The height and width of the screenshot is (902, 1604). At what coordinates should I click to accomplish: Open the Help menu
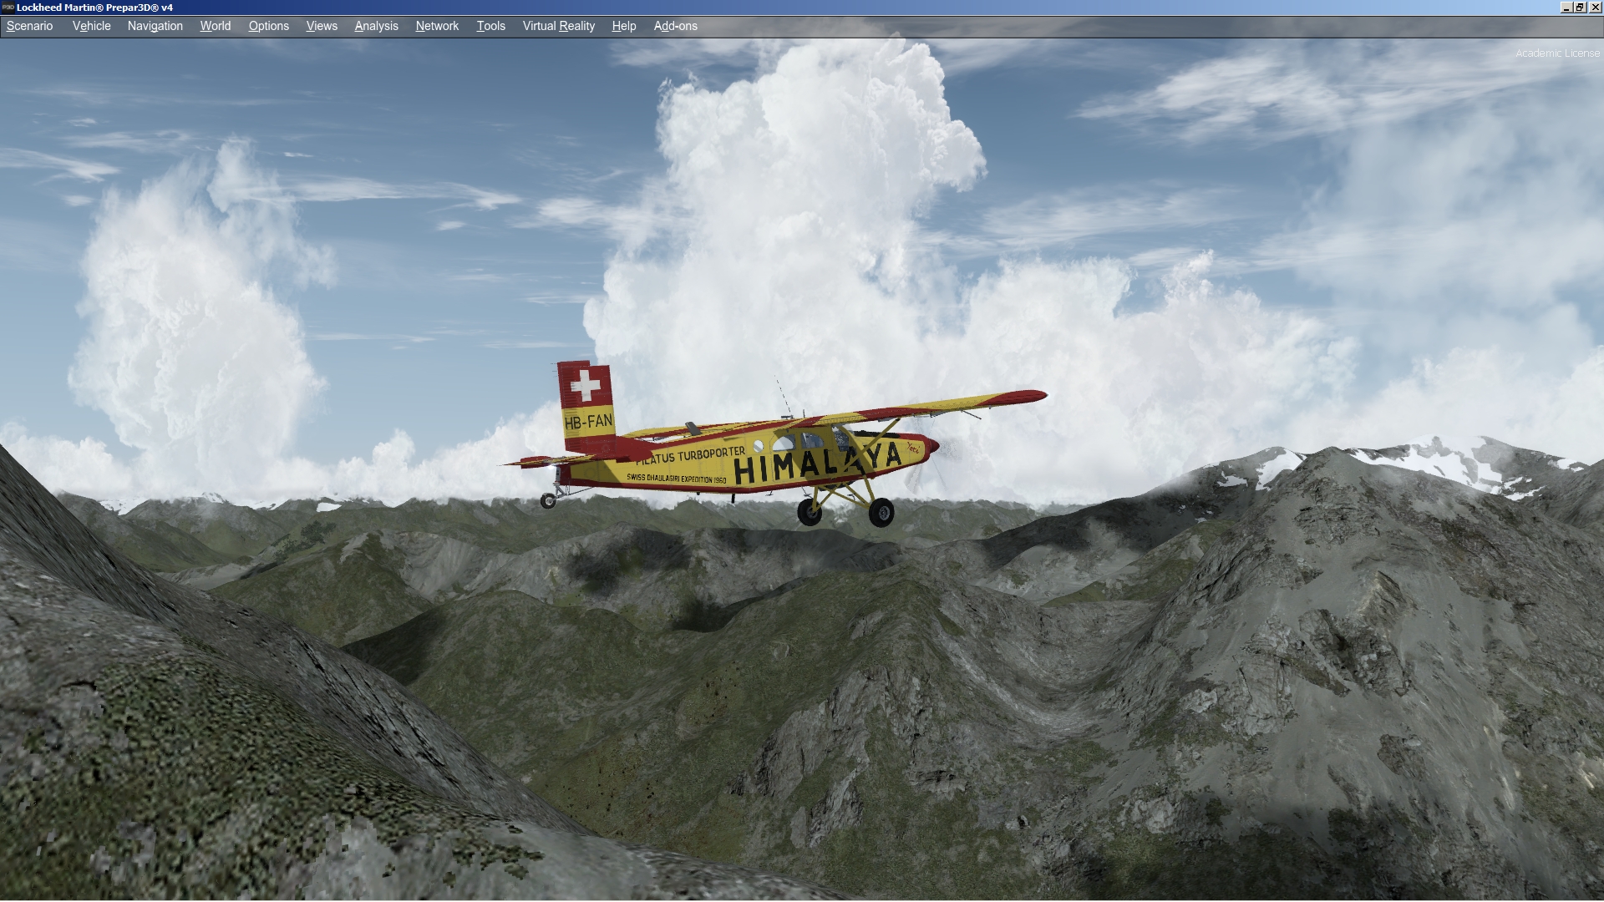click(623, 26)
